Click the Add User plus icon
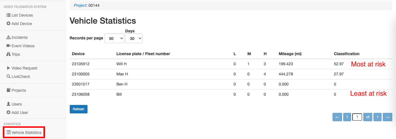The width and height of the screenshot is (396, 139). (x=8, y=113)
